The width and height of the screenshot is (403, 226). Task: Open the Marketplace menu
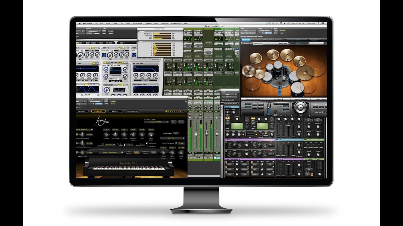tap(176, 24)
